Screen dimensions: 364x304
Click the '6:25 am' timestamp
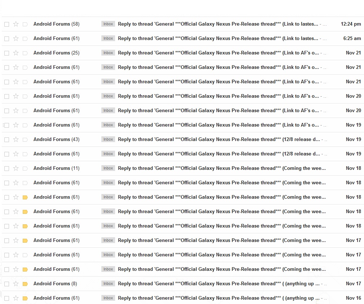click(x=352, y=38)
